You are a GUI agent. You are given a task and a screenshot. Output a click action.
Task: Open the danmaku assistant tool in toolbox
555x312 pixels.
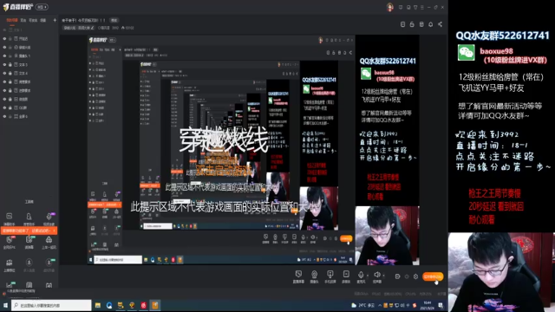pos(10,218)
